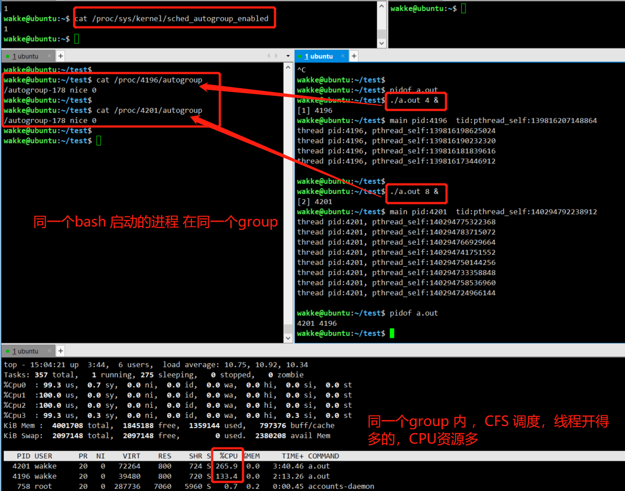The width and height of the screenshot is (625, 491).
Task: Click the scroll-up arrow on the middle-left terminal scrollbar
Action: (x=287, y=68)
